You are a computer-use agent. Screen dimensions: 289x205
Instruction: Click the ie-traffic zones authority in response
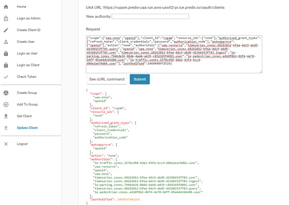click(146, 163)
